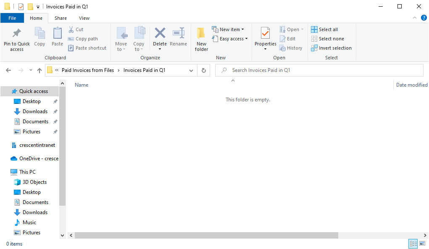The image size is (429, 249).
Task: Click the History icon in Open group
Action: [291, 48]
